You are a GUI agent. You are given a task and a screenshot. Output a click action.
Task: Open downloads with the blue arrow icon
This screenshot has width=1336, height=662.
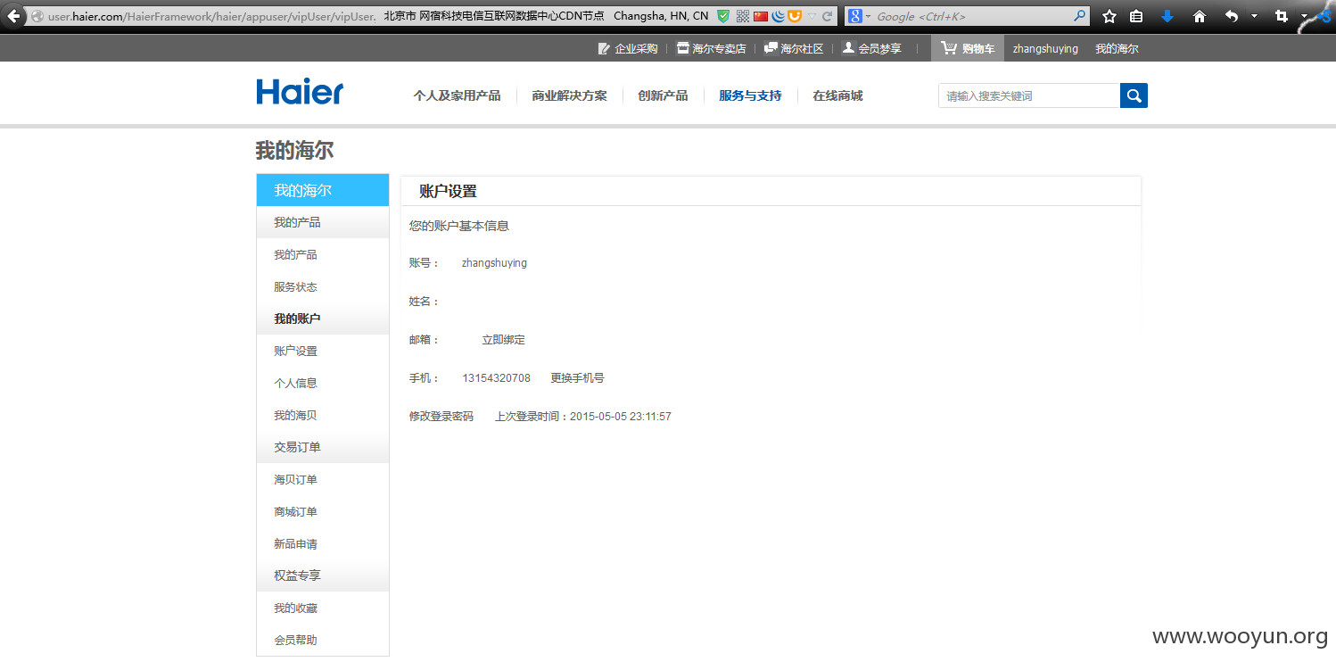(1167, 16)
